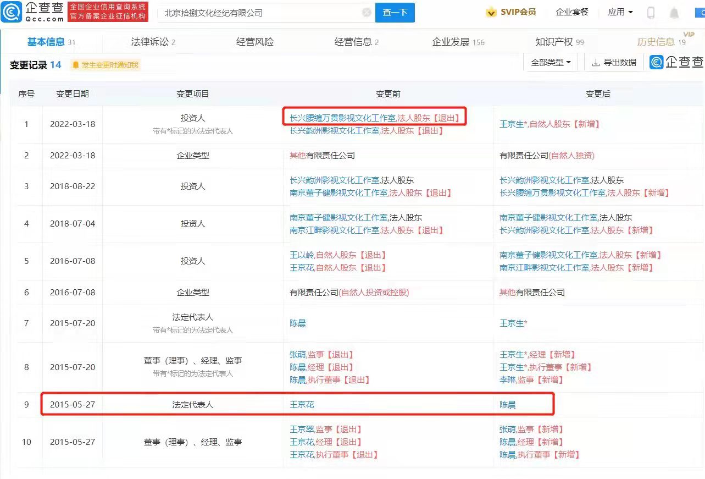The width and height of the screenshot is (705, 479).
Task: Click bell icon beside 发生变更时通知我
Action: (x=76, y=65)
